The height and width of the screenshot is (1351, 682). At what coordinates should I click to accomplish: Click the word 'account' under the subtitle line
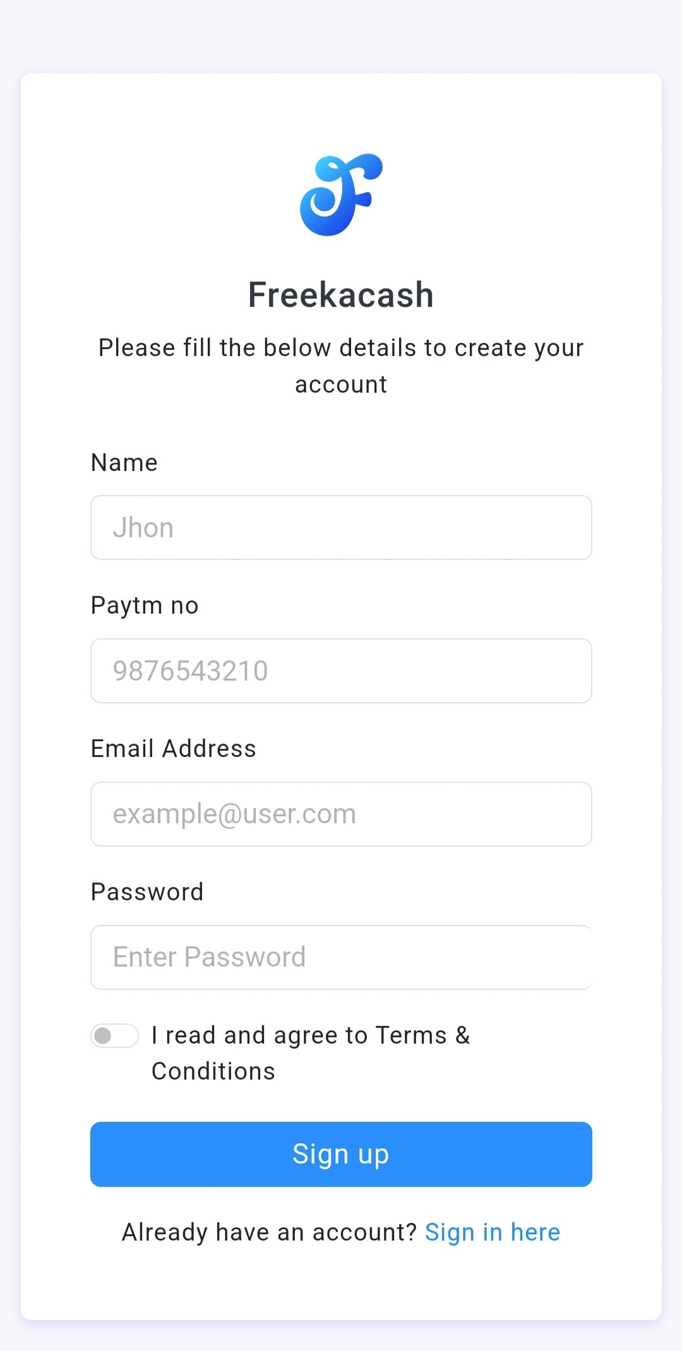tap(341, 384)
